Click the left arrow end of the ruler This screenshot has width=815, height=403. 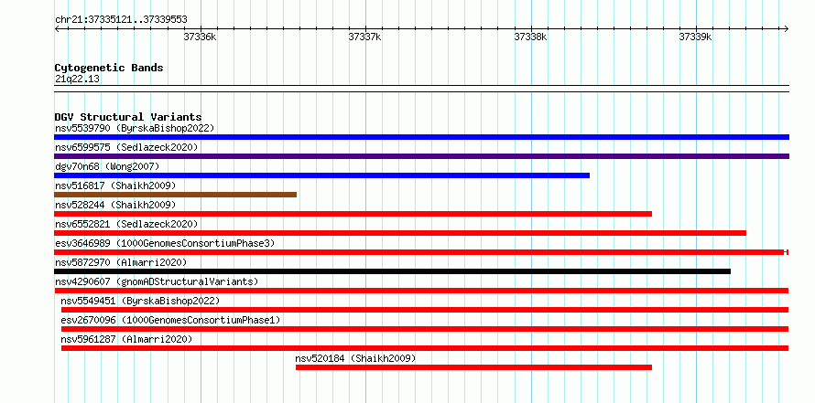point(57,28)
